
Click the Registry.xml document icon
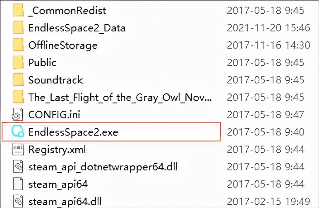click(x=18, y=149)
